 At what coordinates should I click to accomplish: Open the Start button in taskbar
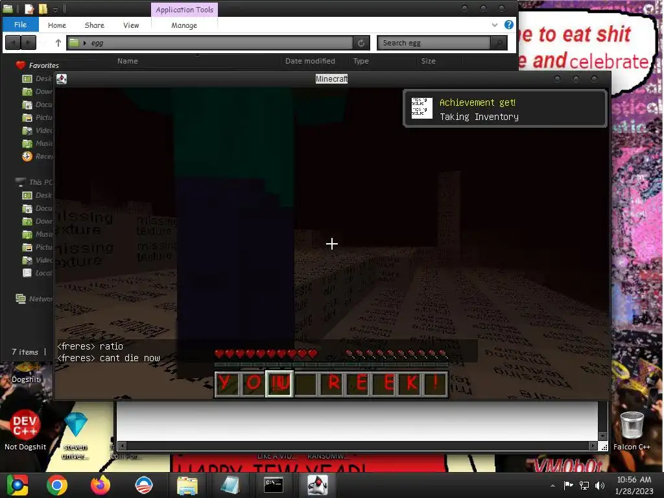pyautogui.click(x=18, y=485)
